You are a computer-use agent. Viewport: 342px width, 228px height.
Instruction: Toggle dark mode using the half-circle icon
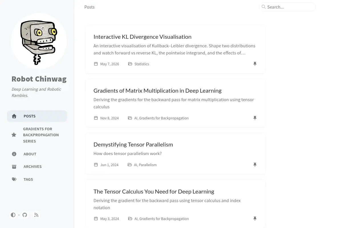[x=13, y=215]
